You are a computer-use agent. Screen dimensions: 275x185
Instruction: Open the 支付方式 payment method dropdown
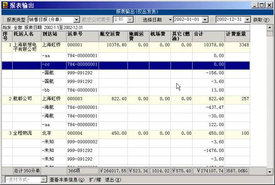(x=44, y=179)
